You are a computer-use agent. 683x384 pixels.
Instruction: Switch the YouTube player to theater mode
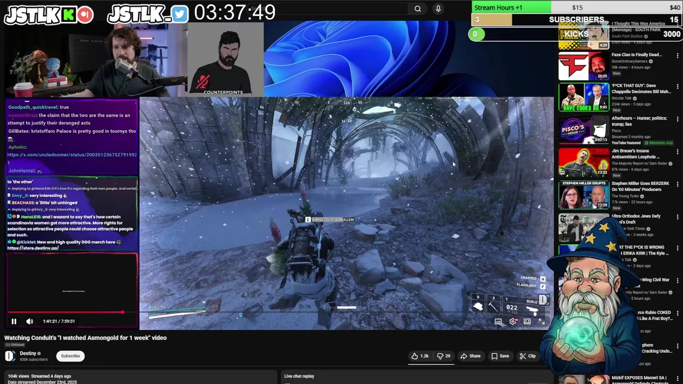[x=527, y=322]
